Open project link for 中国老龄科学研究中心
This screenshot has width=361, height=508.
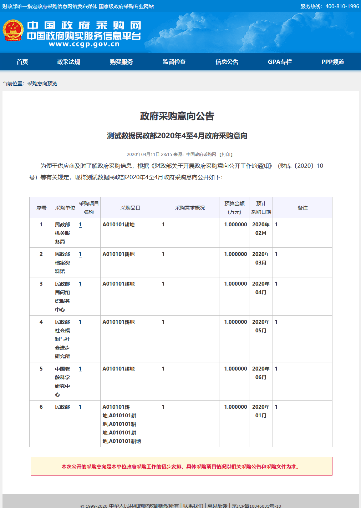[x=81, y=369]
